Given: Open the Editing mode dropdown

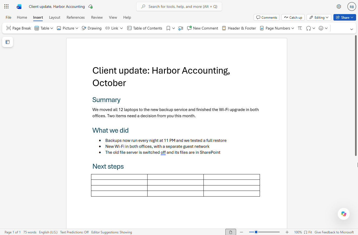Looking at the screenshot, I should 319,17.
